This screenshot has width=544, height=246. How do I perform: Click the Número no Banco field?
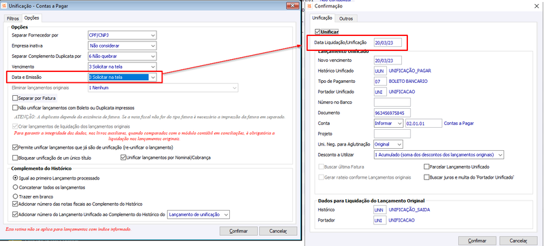392,103
